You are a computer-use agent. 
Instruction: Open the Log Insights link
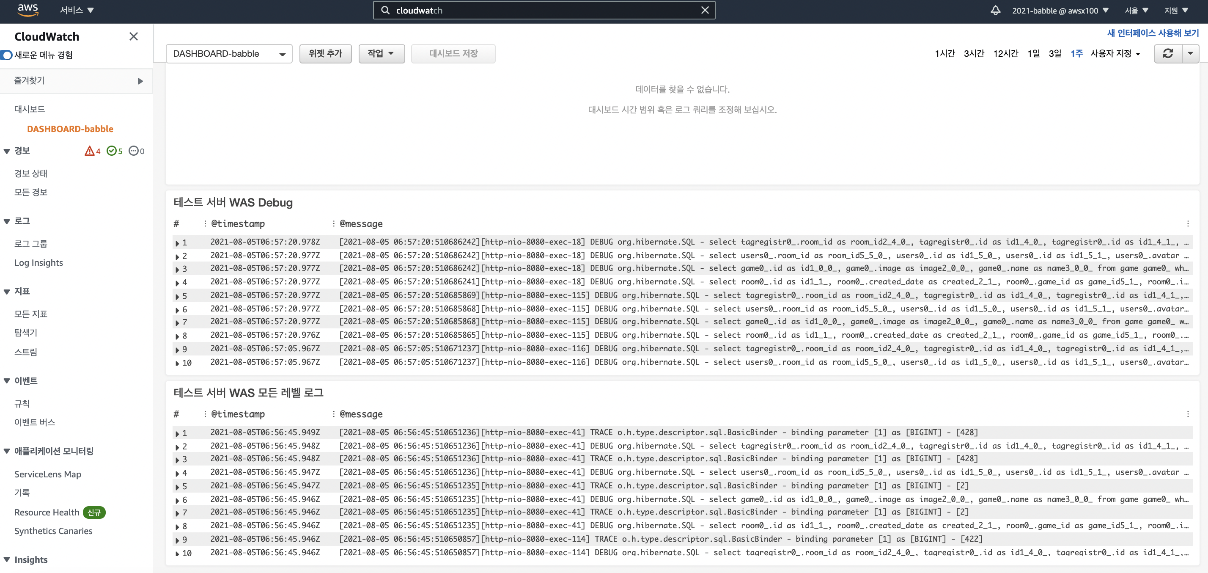(x=38, y=263)
